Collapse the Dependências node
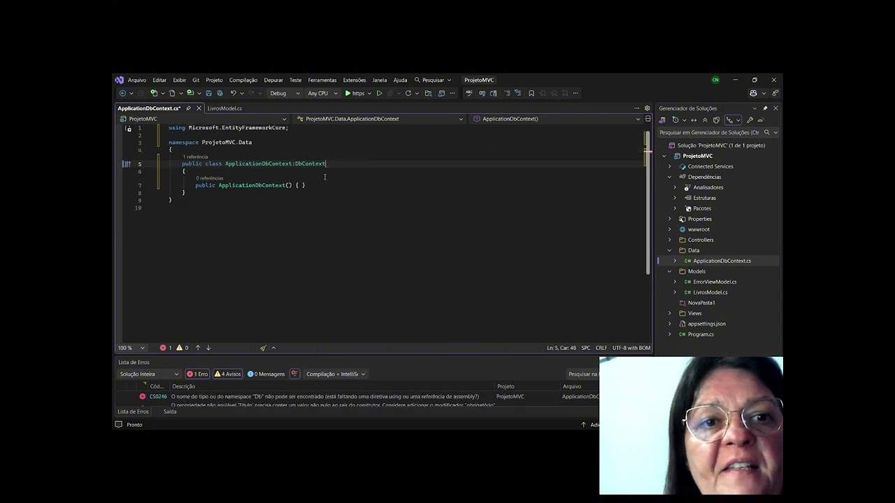 point(669,177)
